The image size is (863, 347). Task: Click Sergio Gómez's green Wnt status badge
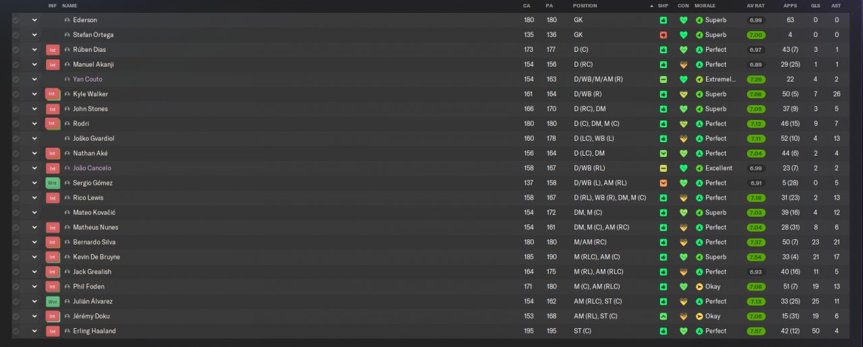click(53, 183)
